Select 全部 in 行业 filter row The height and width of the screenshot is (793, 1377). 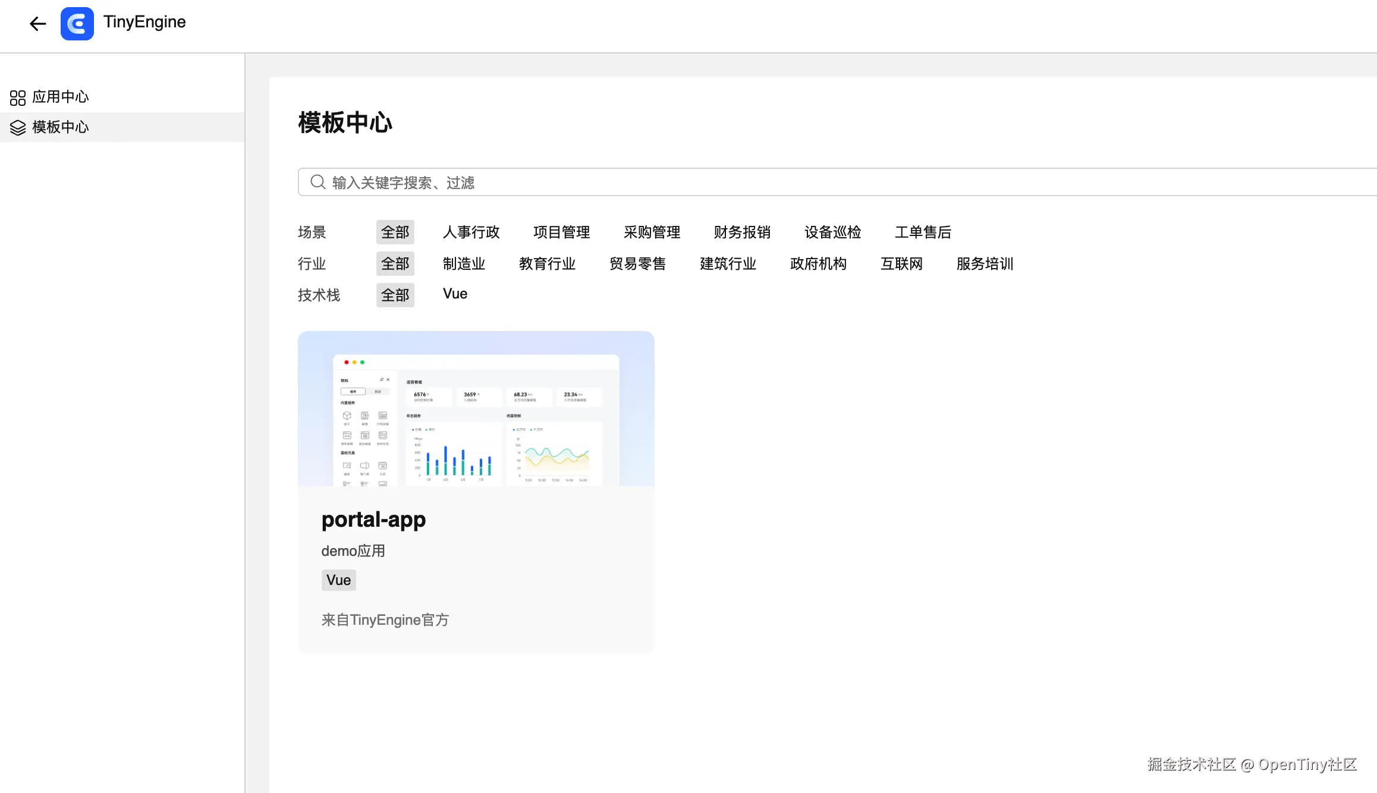point(395,263)
